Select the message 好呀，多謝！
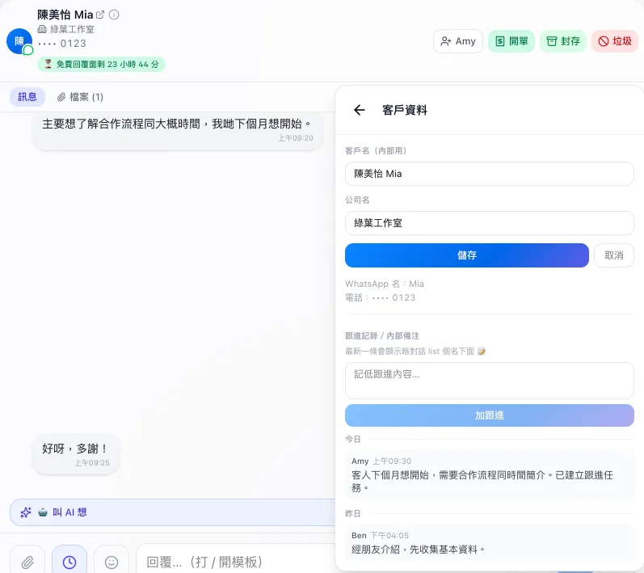644x573 pixels. click(76, 454)
